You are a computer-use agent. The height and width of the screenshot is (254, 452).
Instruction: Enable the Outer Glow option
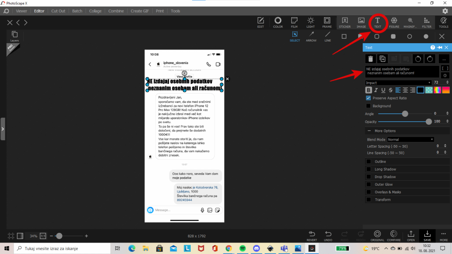369,184
